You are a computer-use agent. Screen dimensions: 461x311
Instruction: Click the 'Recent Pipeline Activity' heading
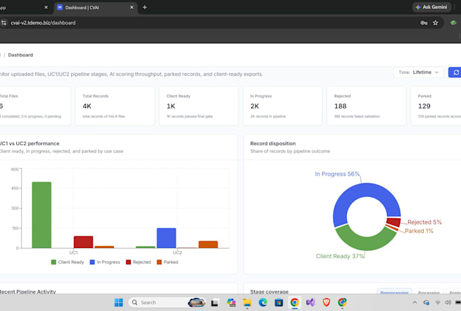(x=28, y=291)
